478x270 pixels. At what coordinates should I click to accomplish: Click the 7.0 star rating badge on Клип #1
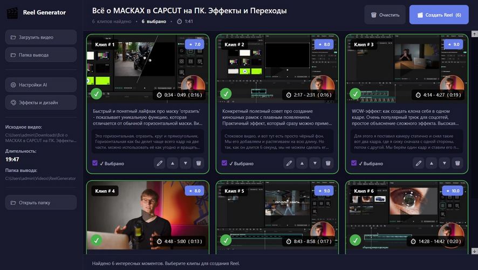(x=195, y=44)
